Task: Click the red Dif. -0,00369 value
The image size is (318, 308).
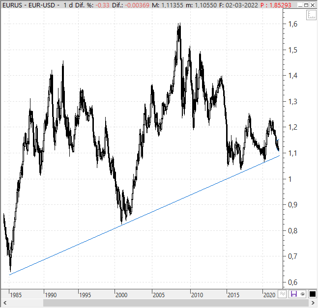Action: [137, 5]
